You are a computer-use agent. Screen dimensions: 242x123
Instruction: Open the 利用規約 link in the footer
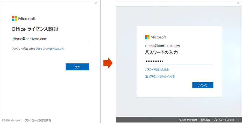pos(205,120)
